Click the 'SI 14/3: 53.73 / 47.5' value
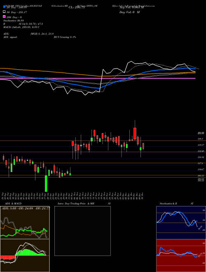The image size is (206, 272). tap(31, 24)
